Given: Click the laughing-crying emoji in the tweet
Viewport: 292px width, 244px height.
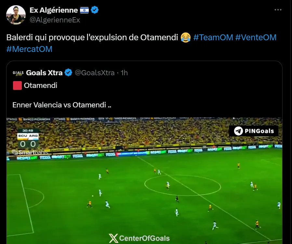Looking at the screenshot, I should (186, 37).
